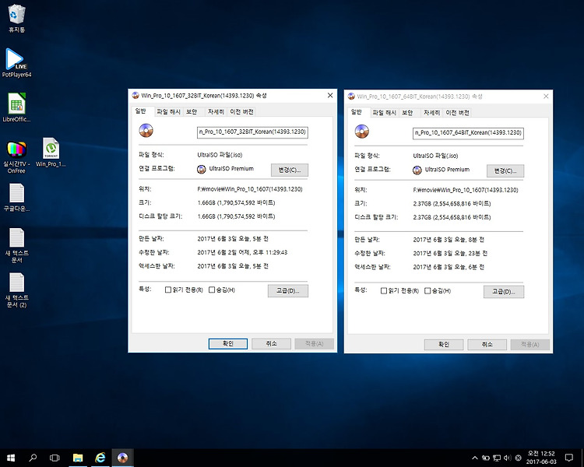Click the 64BIT file name input field
Image resolution: width=584 pixels, height=467 pixels.
tap(468, 133)
